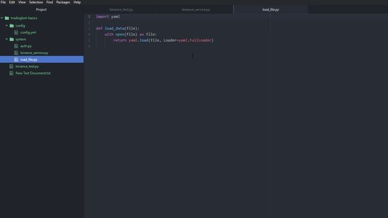Image resolution: width=388 pixels, height=218 pixels.
Task: Click 'yaml.FullLoader' in the return line
Action: click(x=195, y=41)
